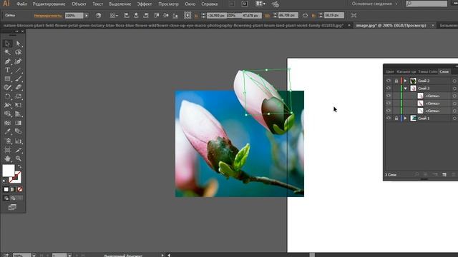The image size is (458, 257).
Task: Select the Mesh tool
Action: (7, 123)
